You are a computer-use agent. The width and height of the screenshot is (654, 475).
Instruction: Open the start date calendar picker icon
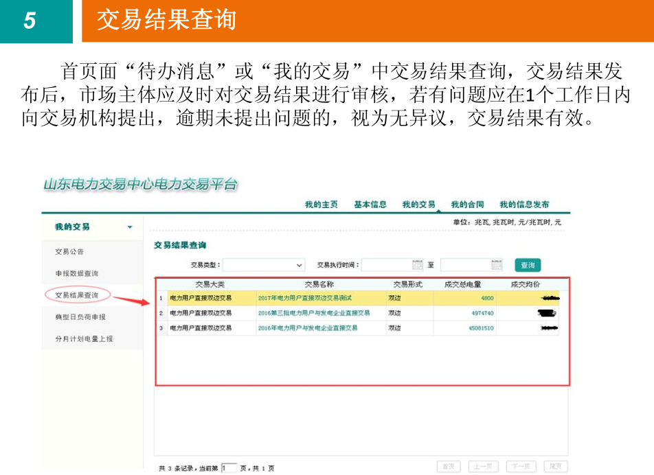pyautogui.click(x=417, y=265)
